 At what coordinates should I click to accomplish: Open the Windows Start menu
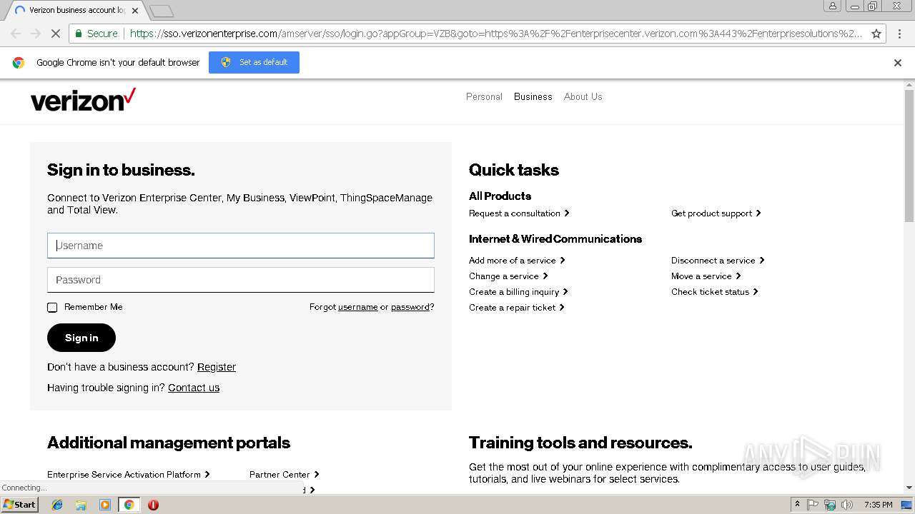pos(19,505)
